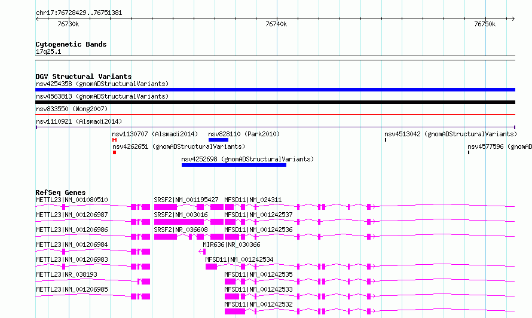This screenshot has width=532, height=318.
Task: Click the blue bar of nsv4254358
Action: click(x=275, y=90)
